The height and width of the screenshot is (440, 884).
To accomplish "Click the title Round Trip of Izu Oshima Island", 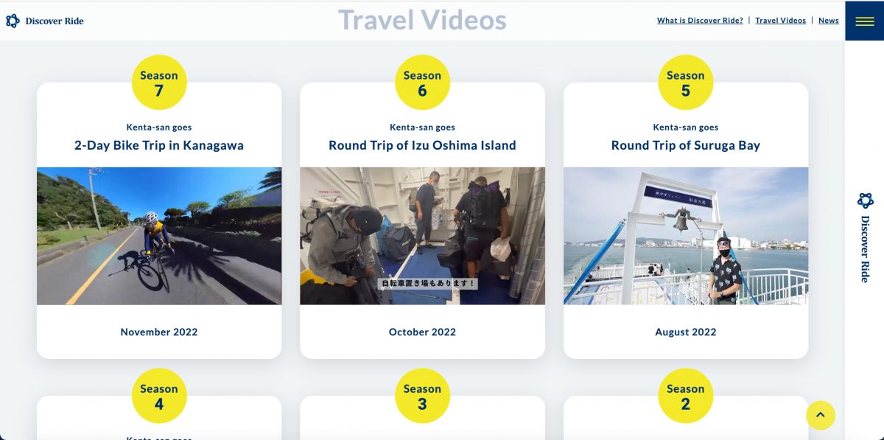I will point(422,145).
